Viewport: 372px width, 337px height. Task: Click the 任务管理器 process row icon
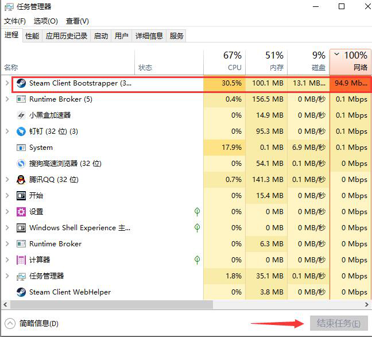[x=21, y=276]
